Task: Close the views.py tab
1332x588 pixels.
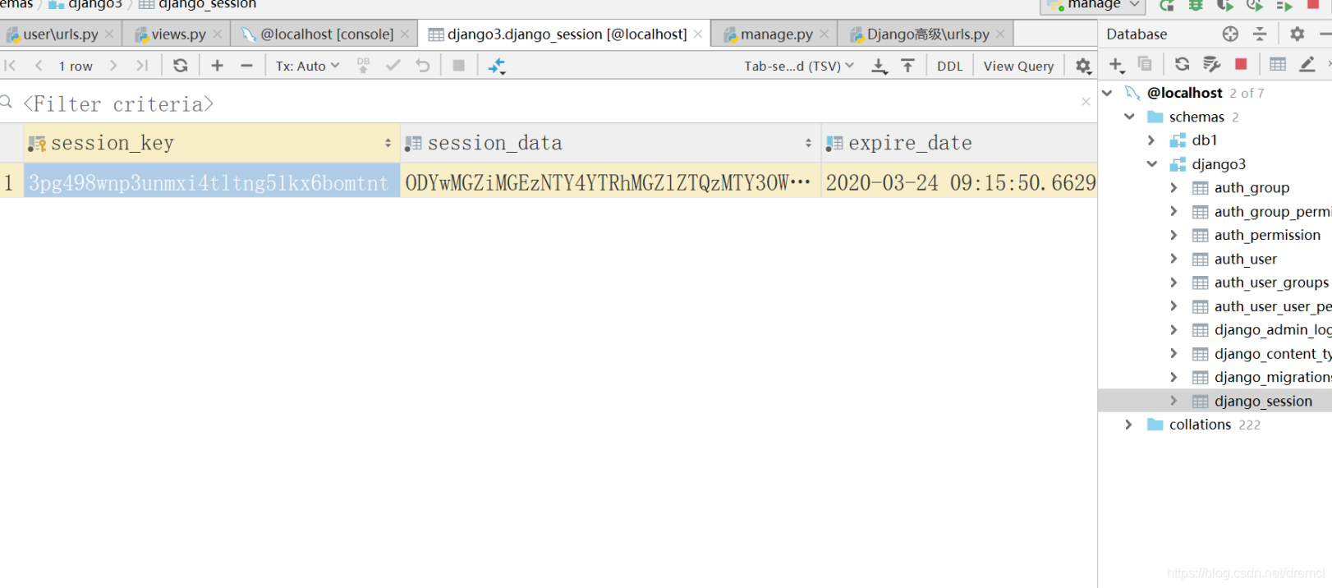Action: (218, 34)
